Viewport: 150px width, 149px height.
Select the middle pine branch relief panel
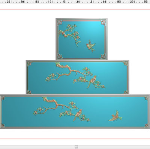tap(78, 77)
